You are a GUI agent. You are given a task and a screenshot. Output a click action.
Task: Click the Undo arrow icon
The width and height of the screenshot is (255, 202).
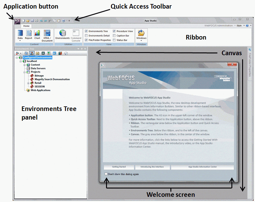41,21
